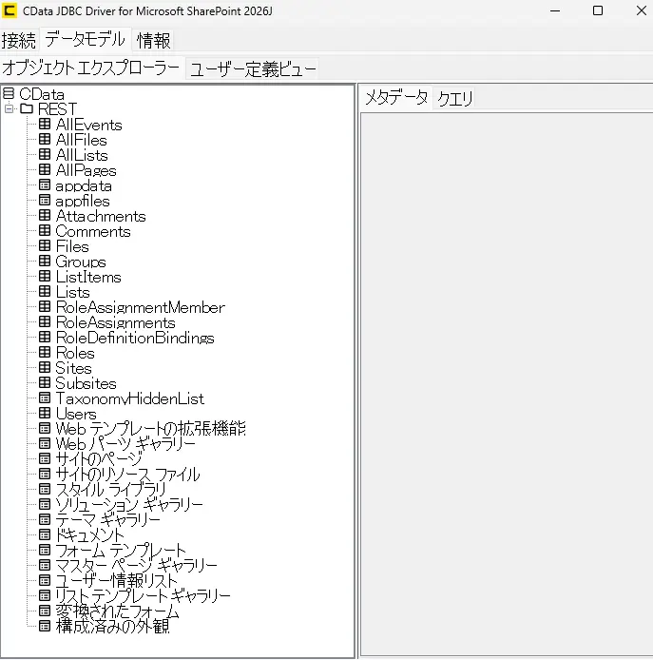The height and width of the screenshot is (660, 653).
Task: Click the empty メタデータ content pane
Action: pyautogui.click(x=507, y=384)
